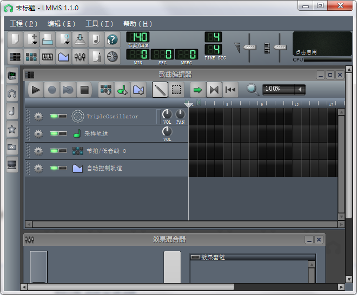Mute the TripleOscillator track

[54, 116]
